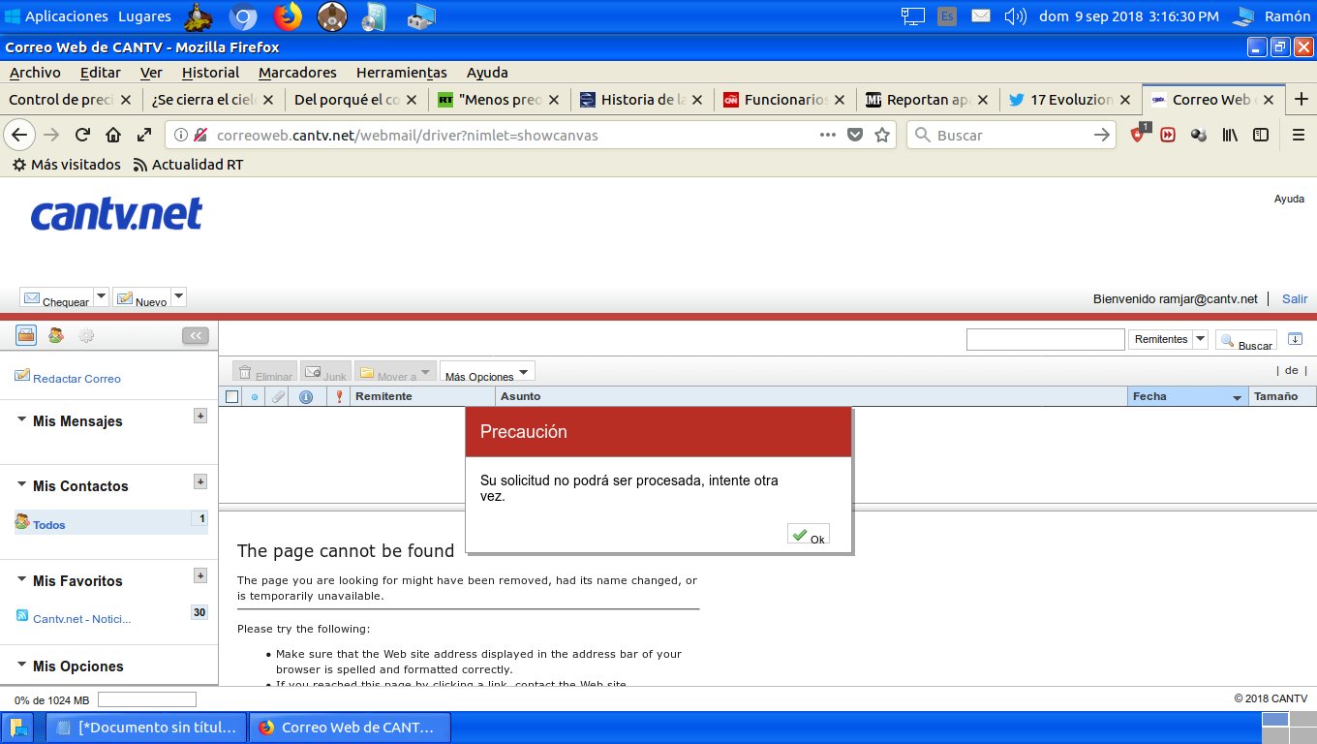Close the Funcionarios tab

tap(839, 99)
